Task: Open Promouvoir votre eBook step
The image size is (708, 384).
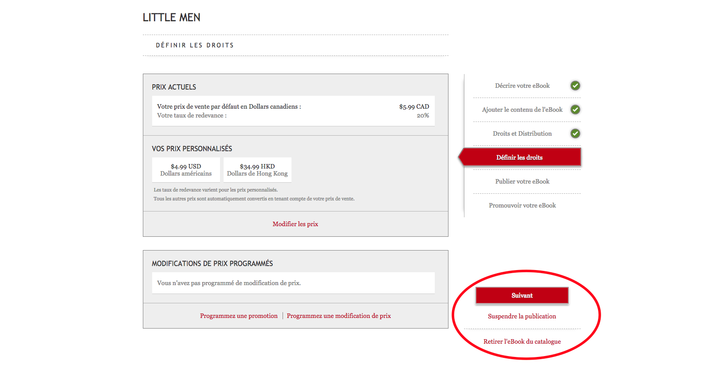Action: 522,205
